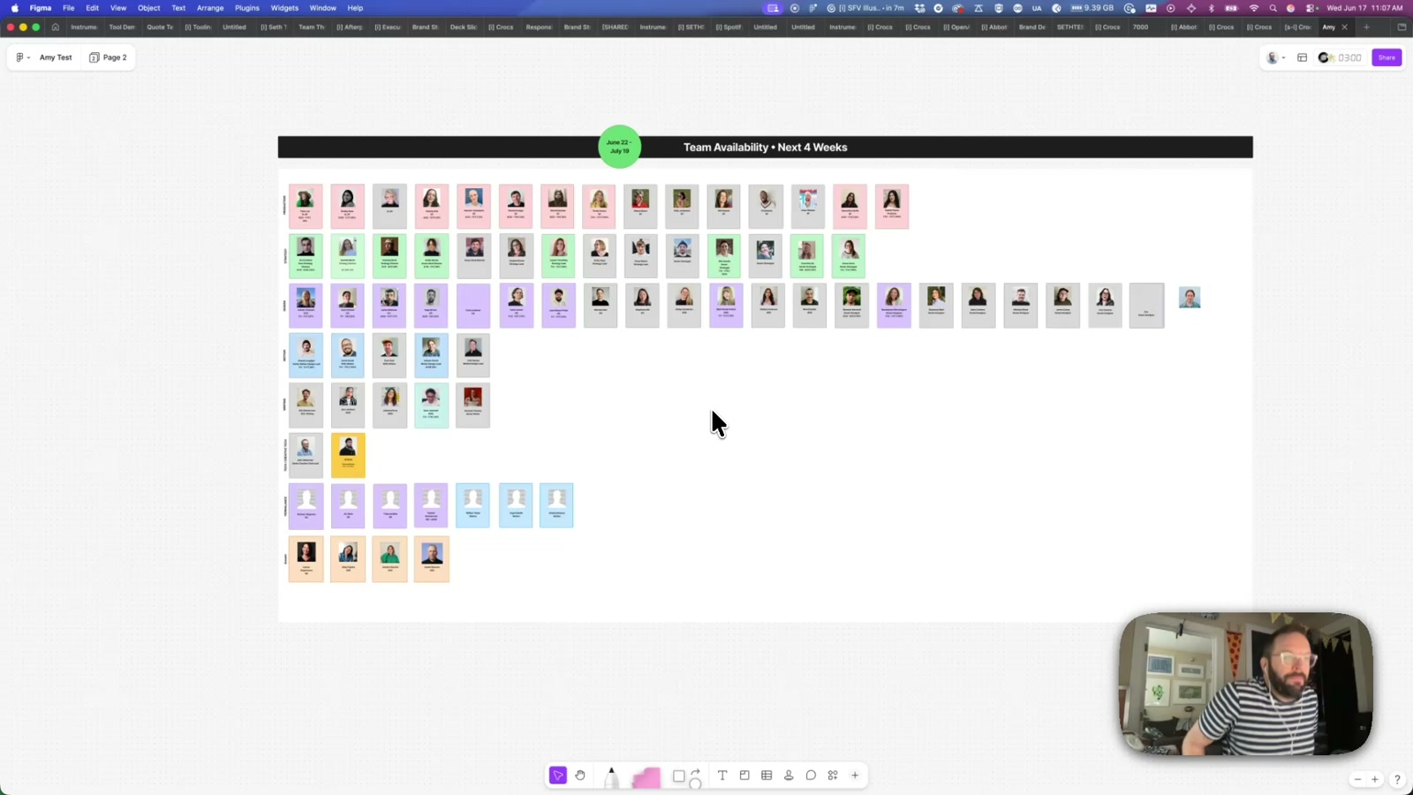Click the purple Share button
The width and height of the screenshot is (1413, 795).
pyautogui.click(x=1387, y=57)
